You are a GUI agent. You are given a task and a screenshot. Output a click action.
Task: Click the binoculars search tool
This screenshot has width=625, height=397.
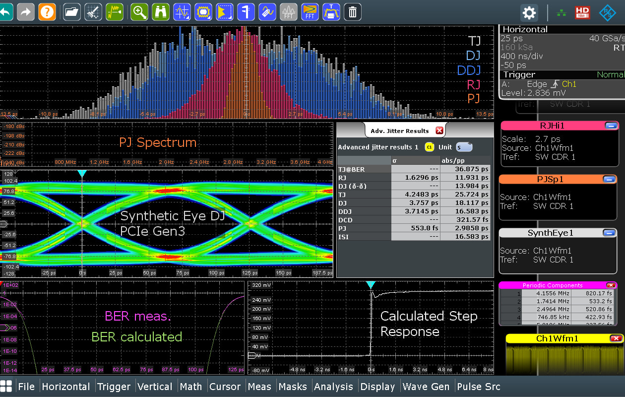pos(161,11)
